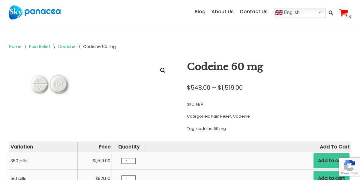
Task: Click the quantity field for 360 pills
Action: point(129,161)
